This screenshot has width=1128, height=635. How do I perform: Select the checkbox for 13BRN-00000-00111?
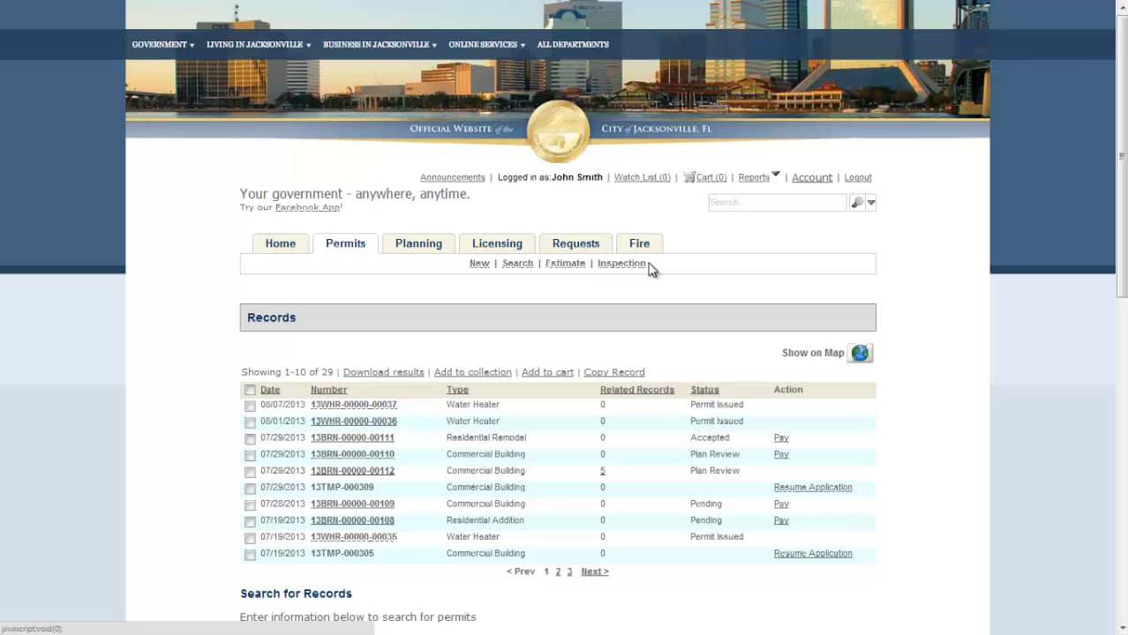point(250,439)
